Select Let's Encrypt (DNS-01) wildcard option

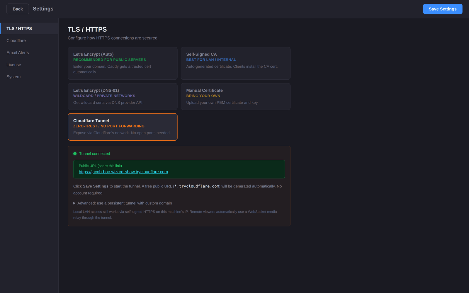point(122,96)
